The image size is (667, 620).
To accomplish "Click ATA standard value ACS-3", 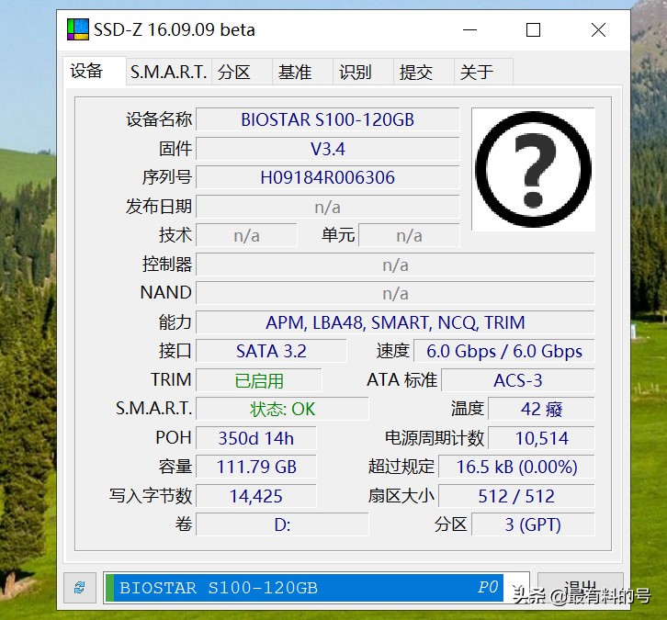I will tap(517, 380).
